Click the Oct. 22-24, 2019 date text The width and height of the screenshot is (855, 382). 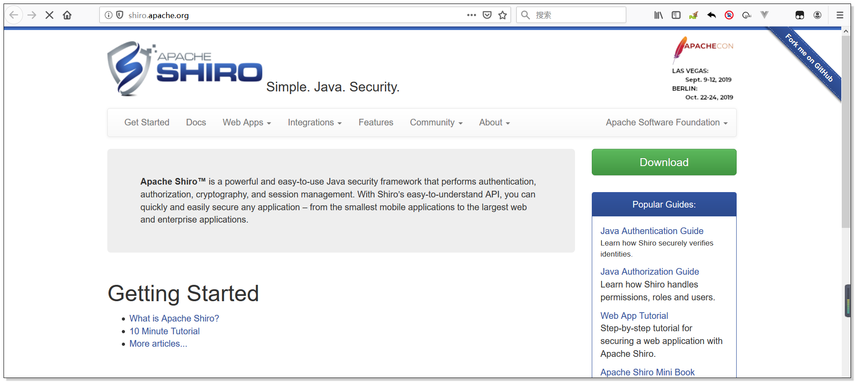709,97
